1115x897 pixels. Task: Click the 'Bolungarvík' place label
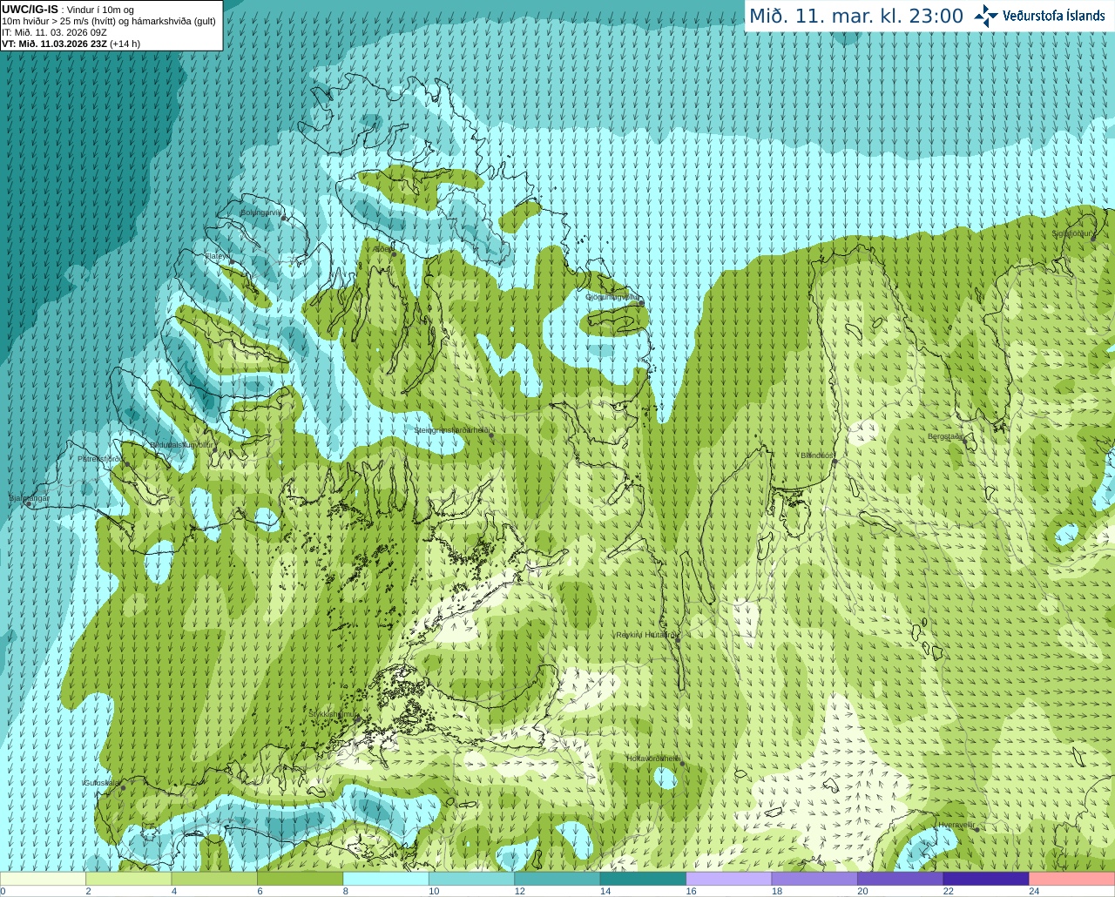coord(260,212)
